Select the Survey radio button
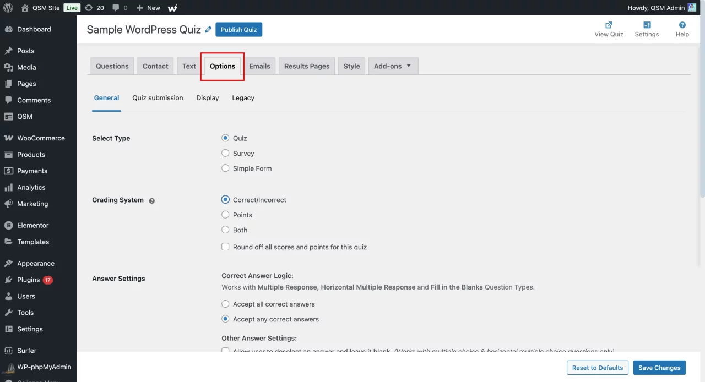 (225, 154)
